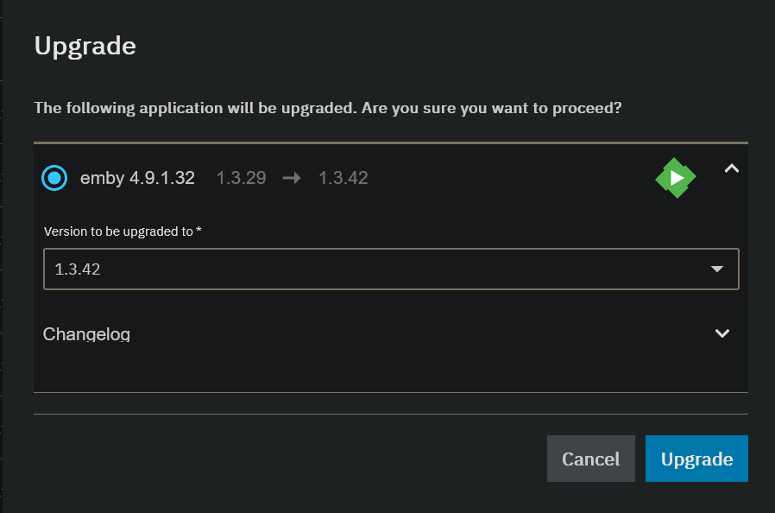
Task: Click the Changelog label
Action: 86,333
